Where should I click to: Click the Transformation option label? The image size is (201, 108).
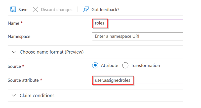coord(145,65)
